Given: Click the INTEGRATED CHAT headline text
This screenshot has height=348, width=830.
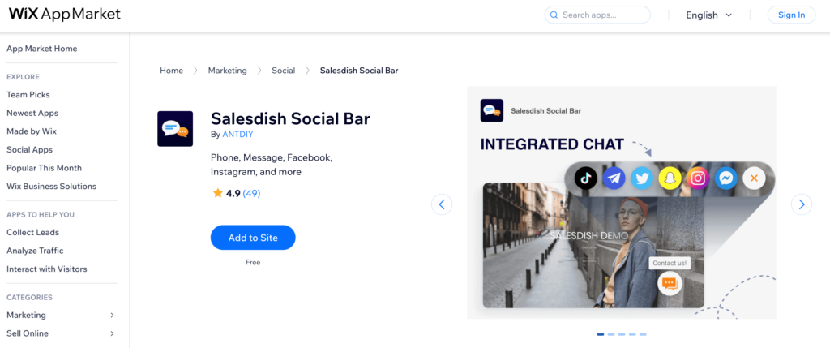Looking at the screenshot, I should (x=552, y=144).
